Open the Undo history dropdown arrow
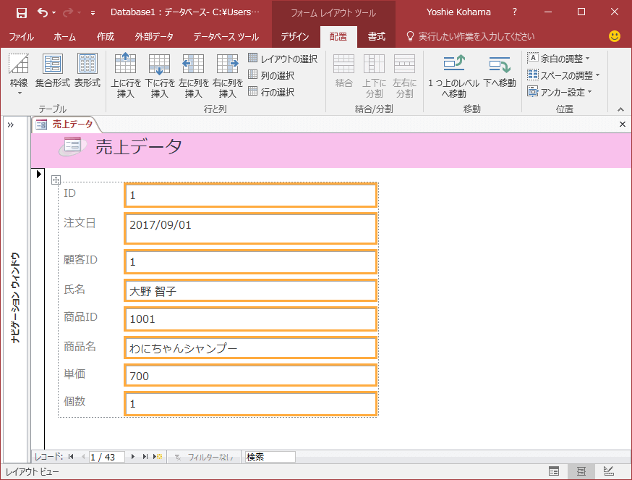Screen dimensions: 632x480 54,13
